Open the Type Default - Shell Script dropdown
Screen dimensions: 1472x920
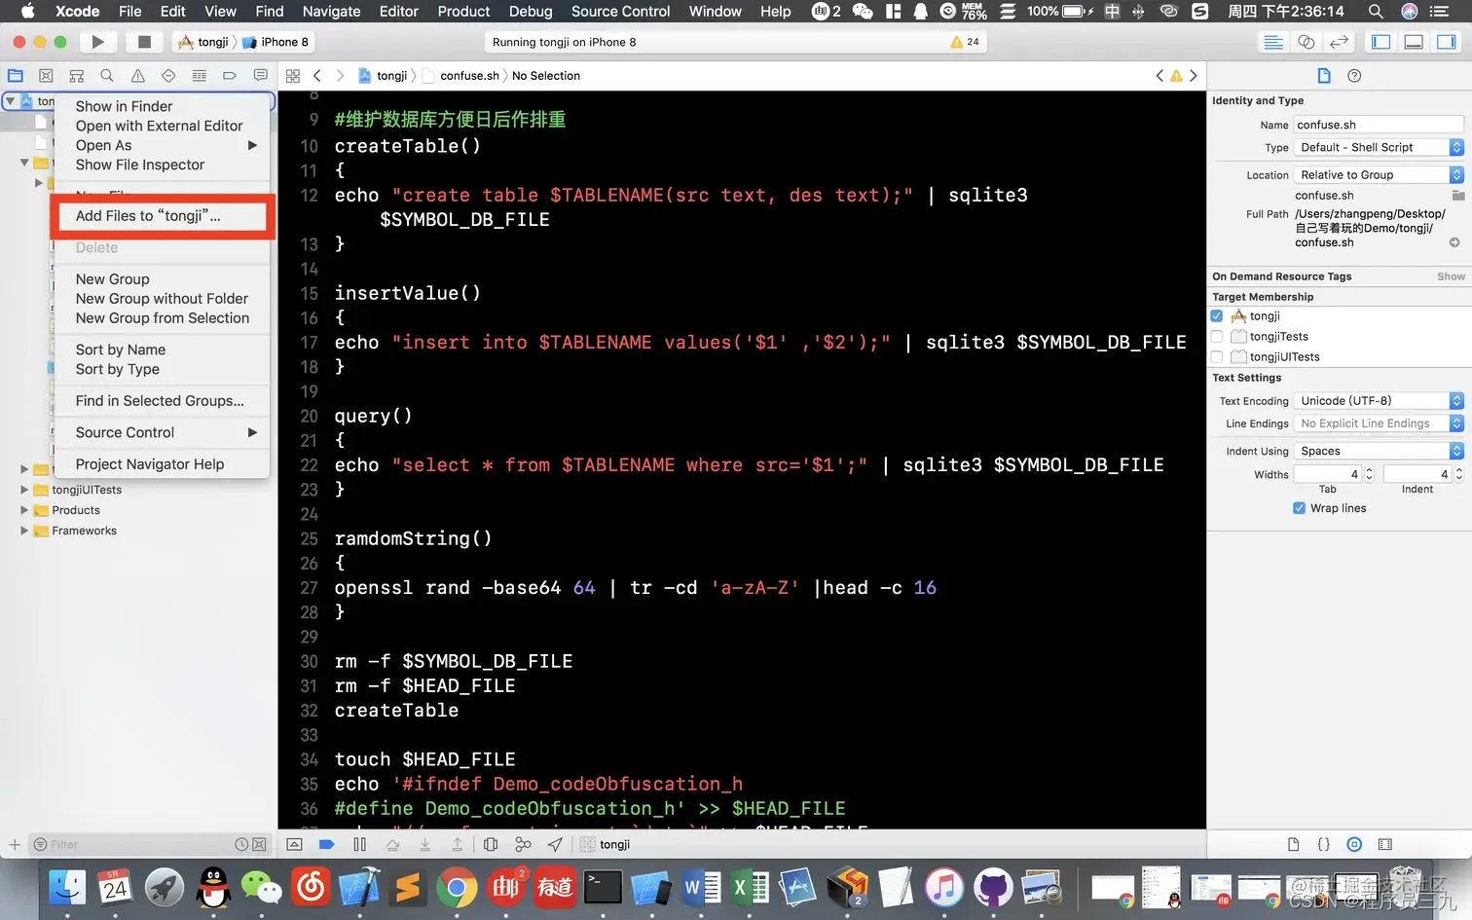click(x=1379, y=148)
